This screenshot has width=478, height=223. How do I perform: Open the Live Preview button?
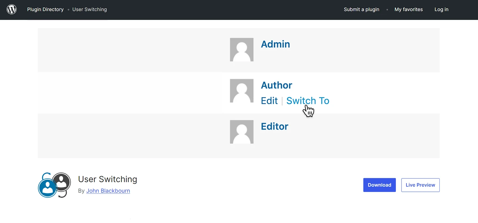pyautogui.click(x=420, y=185)
